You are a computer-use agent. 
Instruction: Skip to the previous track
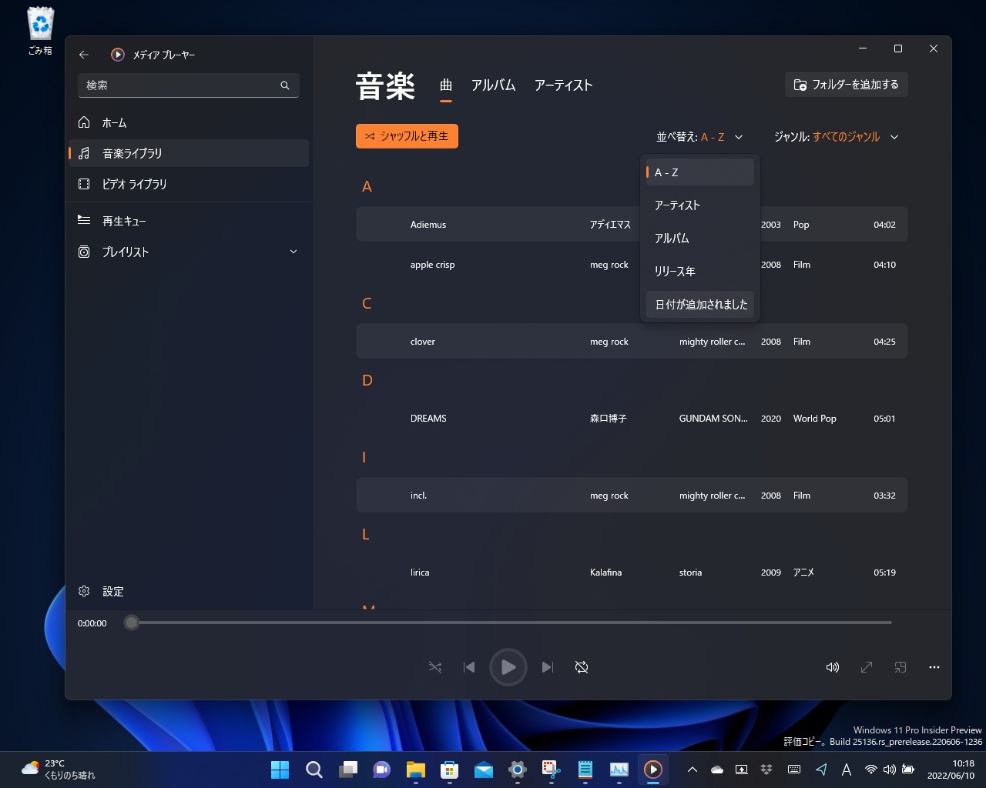[469, 667]
